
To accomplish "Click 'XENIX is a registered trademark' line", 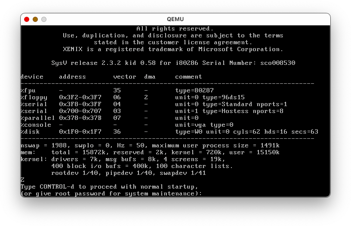I will 173,49.
